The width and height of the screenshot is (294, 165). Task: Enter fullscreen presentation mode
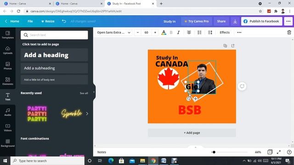279,152
